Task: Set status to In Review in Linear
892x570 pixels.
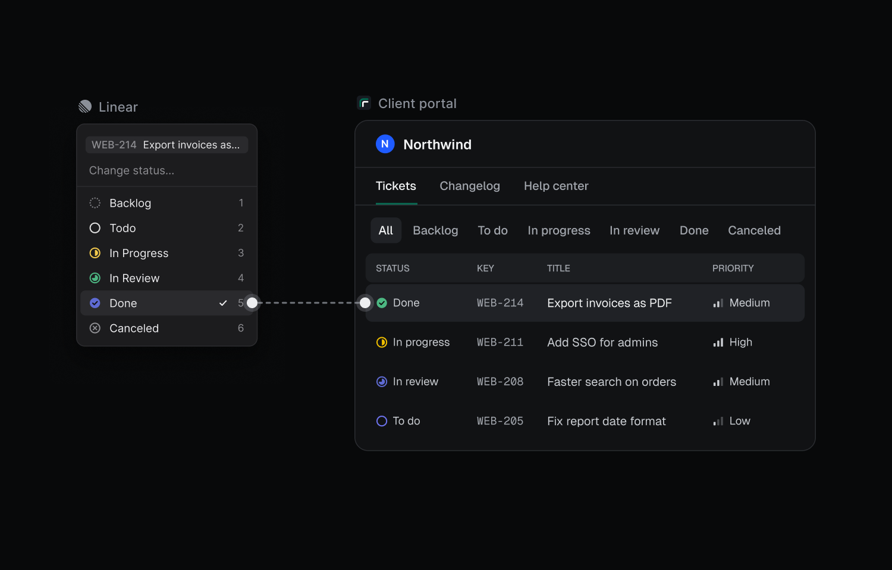Action: (167, 278)
